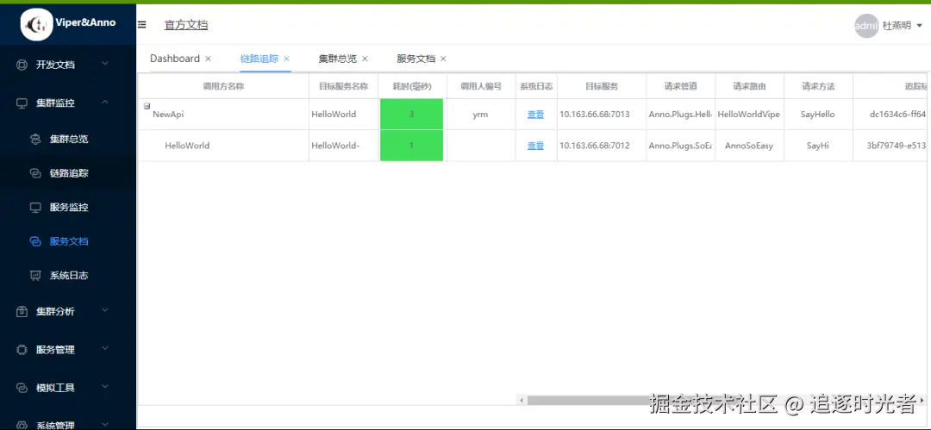931x430 pixels.
Task: Open 集群总览 in the sidebar
Action: click(x=68, y=139)
